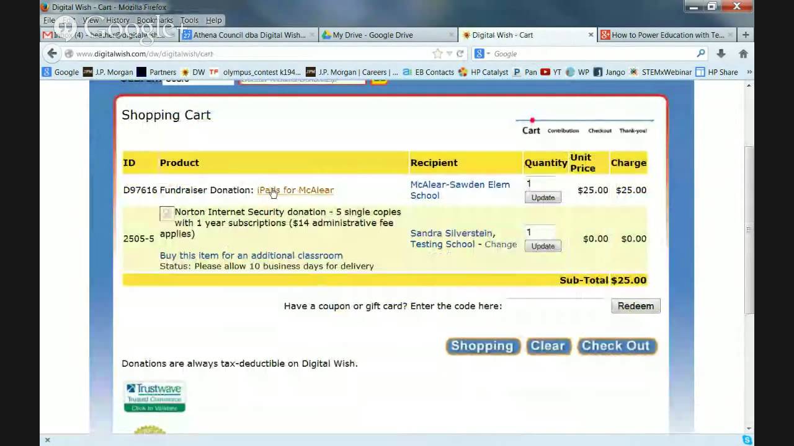
Task: Open the J.P. Morgan | Careers bookmark
Action: (352, 72)
